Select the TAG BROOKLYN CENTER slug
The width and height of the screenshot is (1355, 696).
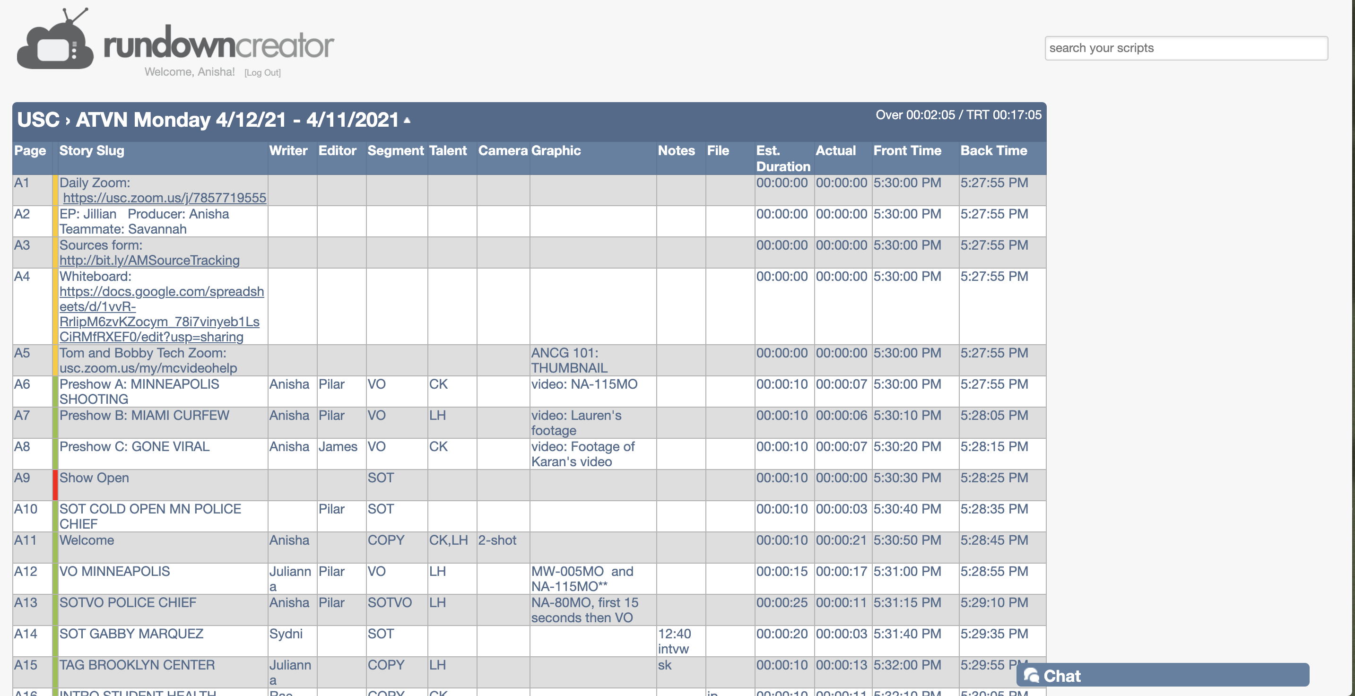(137, 665)
